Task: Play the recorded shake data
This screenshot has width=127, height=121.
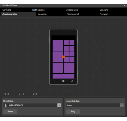Action: coord(73,111)
